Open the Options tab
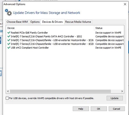This screenshot has width=129, height=115. click(x=35, y=22)
